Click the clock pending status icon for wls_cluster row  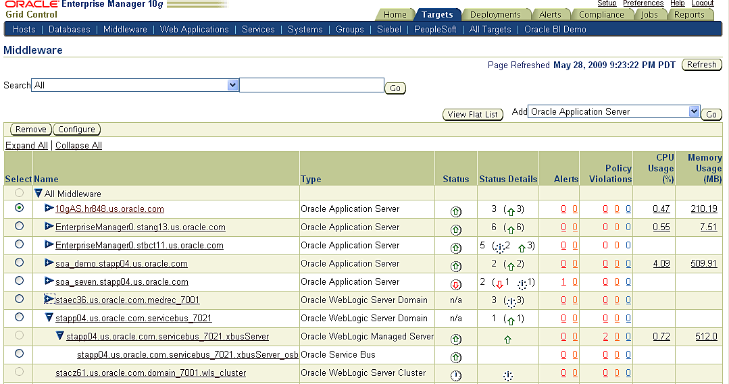click(455, 375)
